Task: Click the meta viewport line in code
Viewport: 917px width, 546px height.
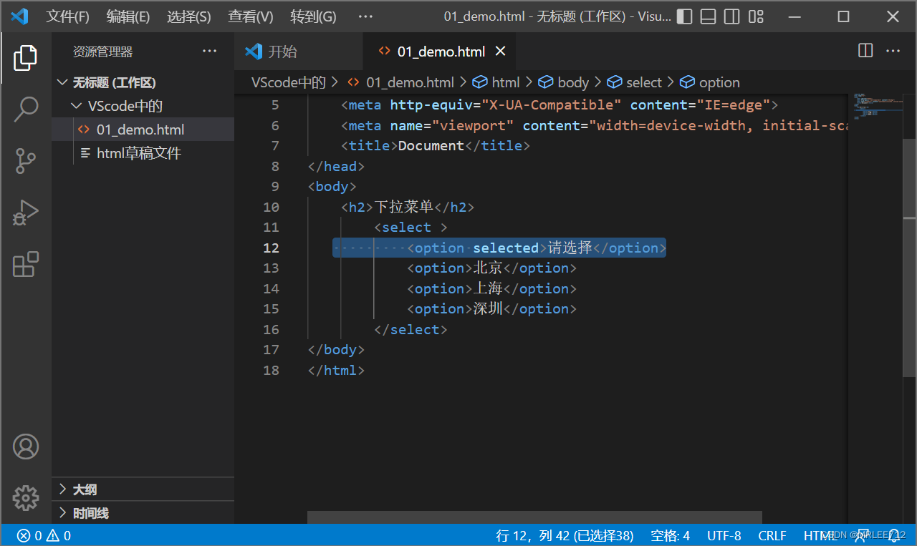Action: [595, 125]
